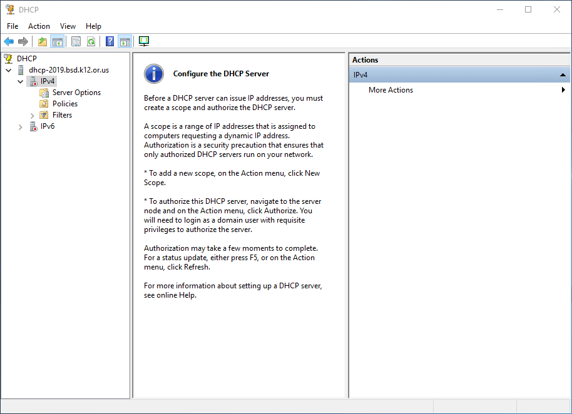Viewport: 572px width, 414px height.
Task: Toggle Show/Hide Action Pane icon
Action: tap(125, 41)
